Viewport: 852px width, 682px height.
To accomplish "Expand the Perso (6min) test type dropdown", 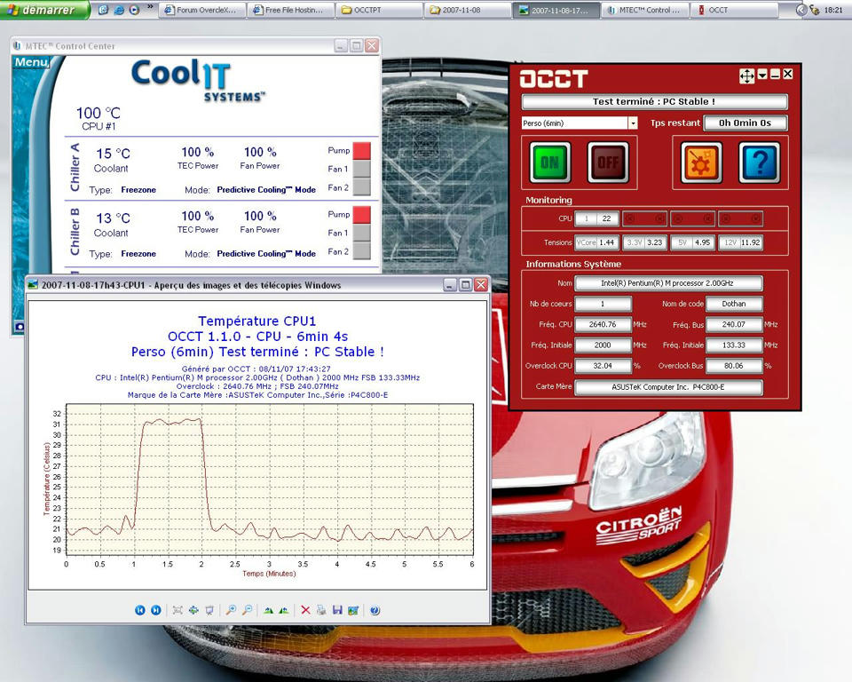I will 633,123.
